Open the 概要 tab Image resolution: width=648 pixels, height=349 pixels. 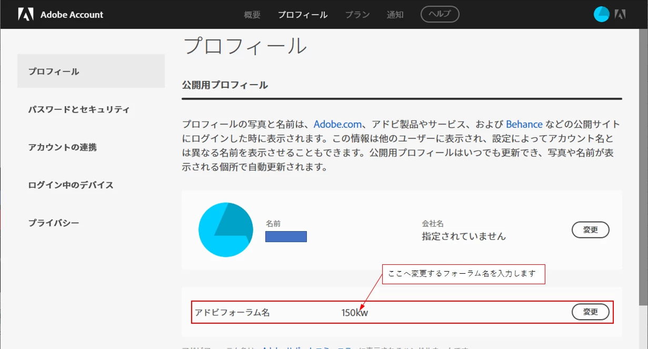[252, 15]
